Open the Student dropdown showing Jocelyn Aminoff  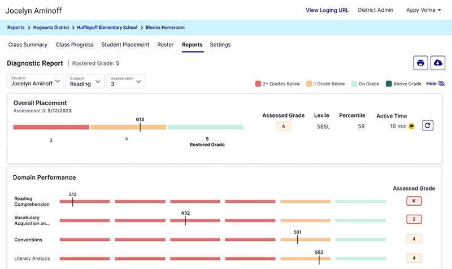click(36, 81)
